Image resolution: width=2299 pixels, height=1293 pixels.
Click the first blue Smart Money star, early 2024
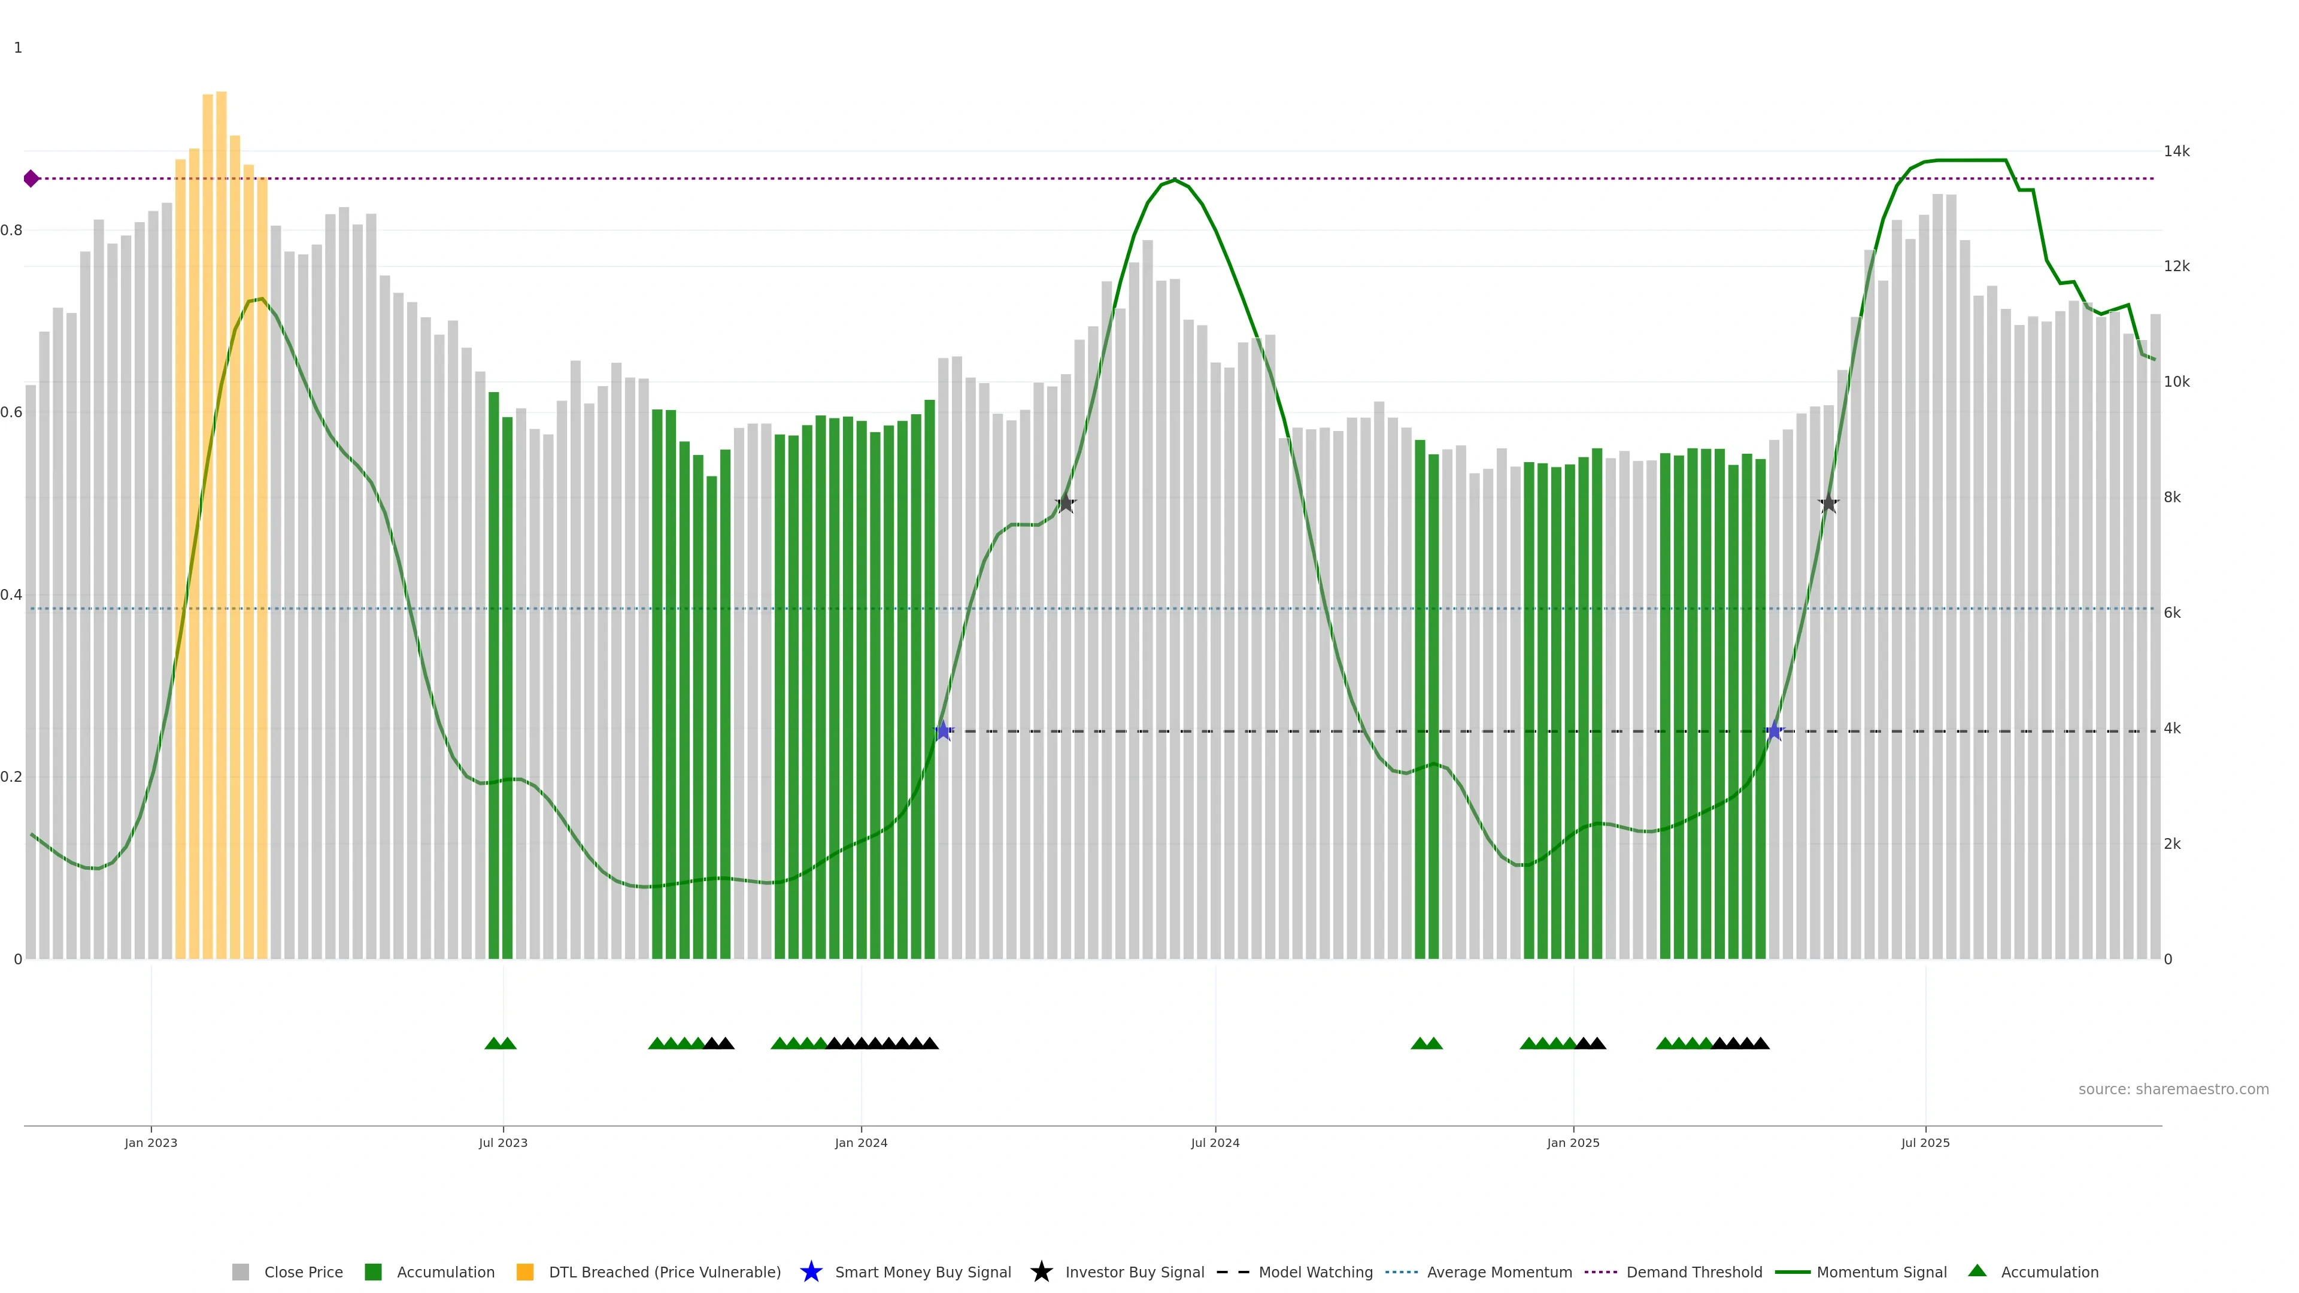[944, 731]
